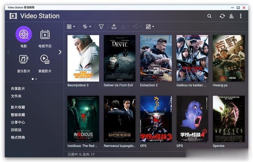Click the multi-select squares icon
This screenshot has width=253, height=162.
click(148, 27)
